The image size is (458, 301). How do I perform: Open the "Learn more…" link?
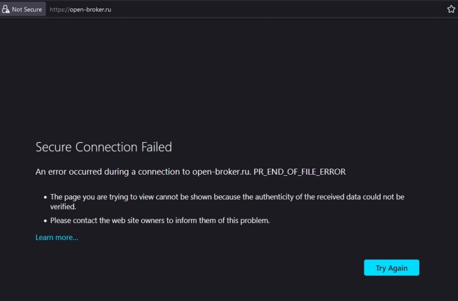coord(57,238)
